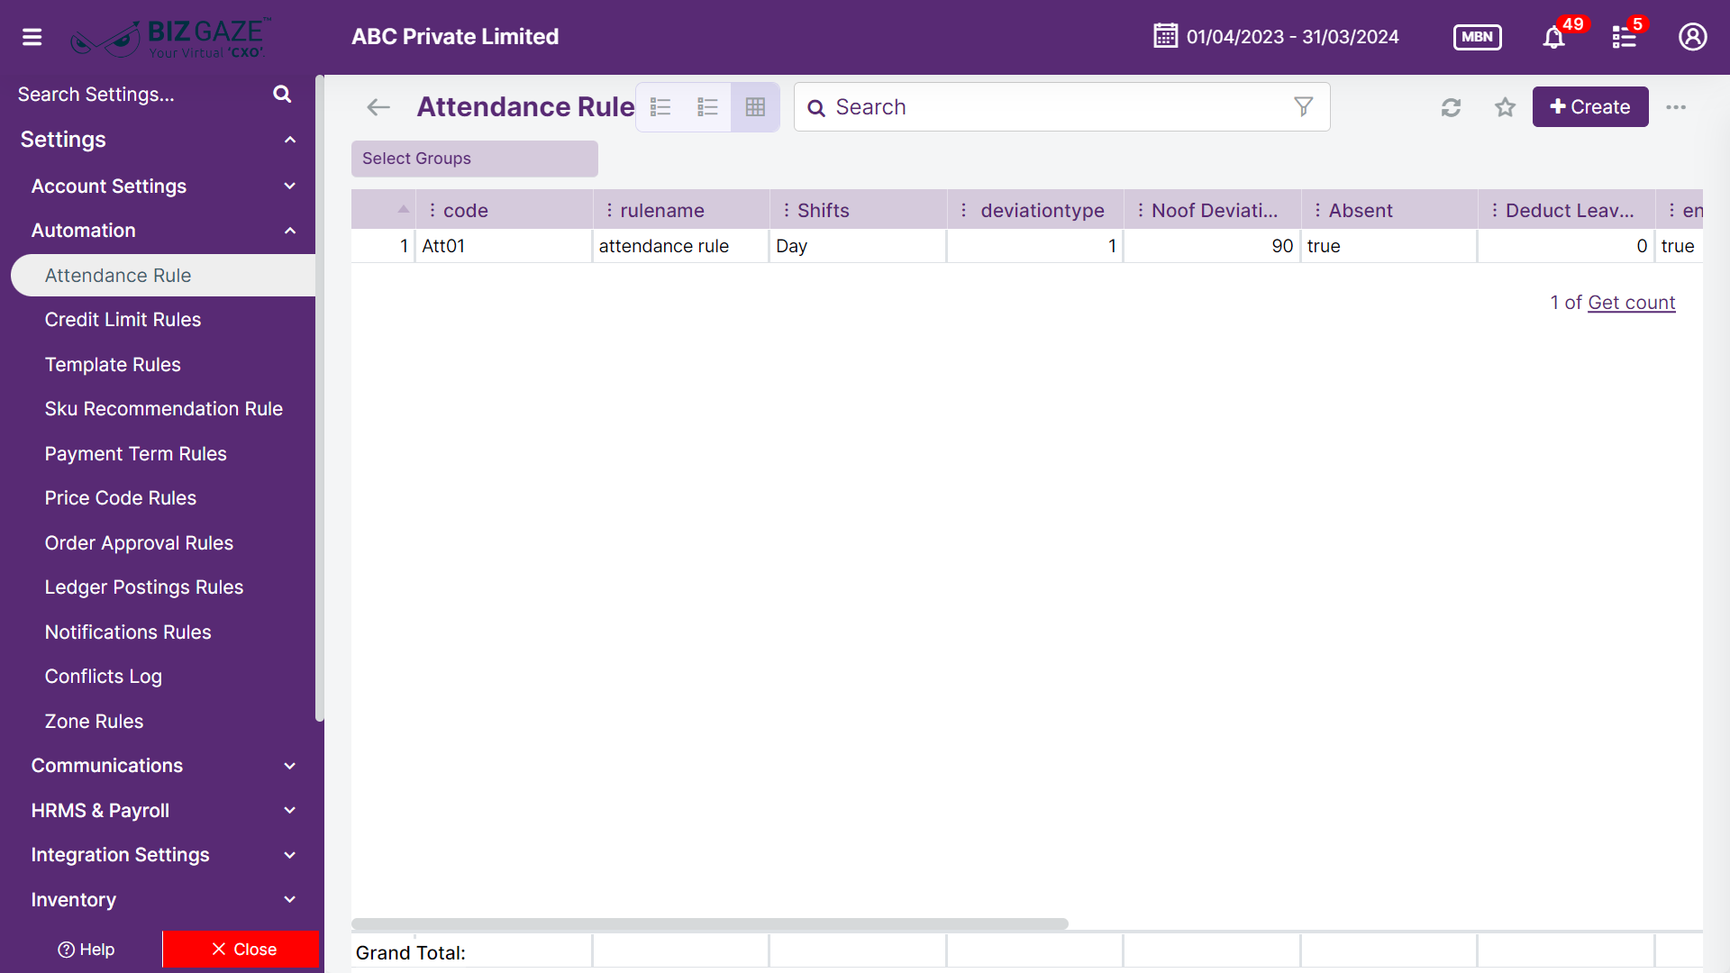The image size is (1730, 973).
Task: Expand Communications section
Action: pos(289,766)
